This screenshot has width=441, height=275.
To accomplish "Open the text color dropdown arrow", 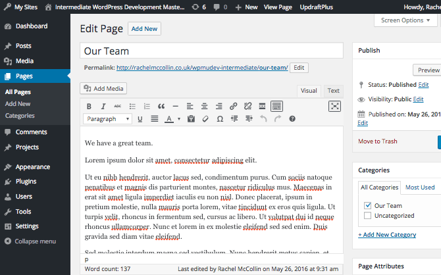I will pos(179,119).
